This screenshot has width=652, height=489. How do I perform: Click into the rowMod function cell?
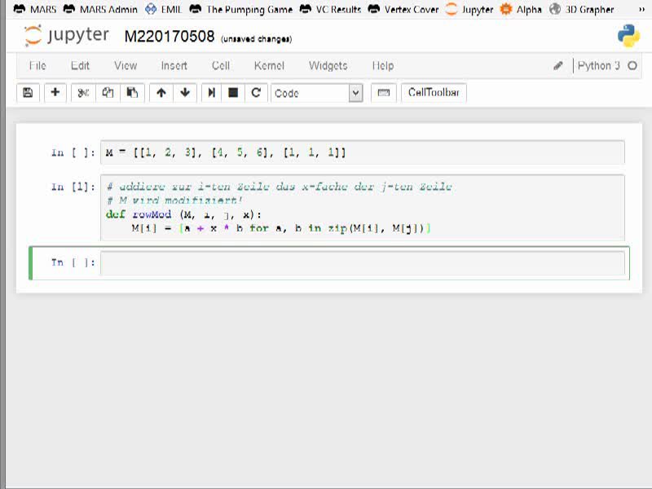pos(362,208)
